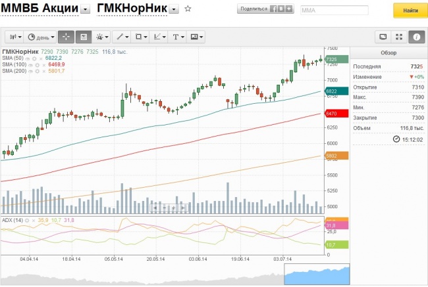428x287 pixels.
Task: Click the gray history navigator area
Action: [142, 279]
